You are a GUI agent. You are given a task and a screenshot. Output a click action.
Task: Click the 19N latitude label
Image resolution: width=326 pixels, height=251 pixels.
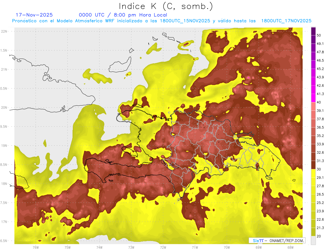pyautogui.click(x=5, y=146)
